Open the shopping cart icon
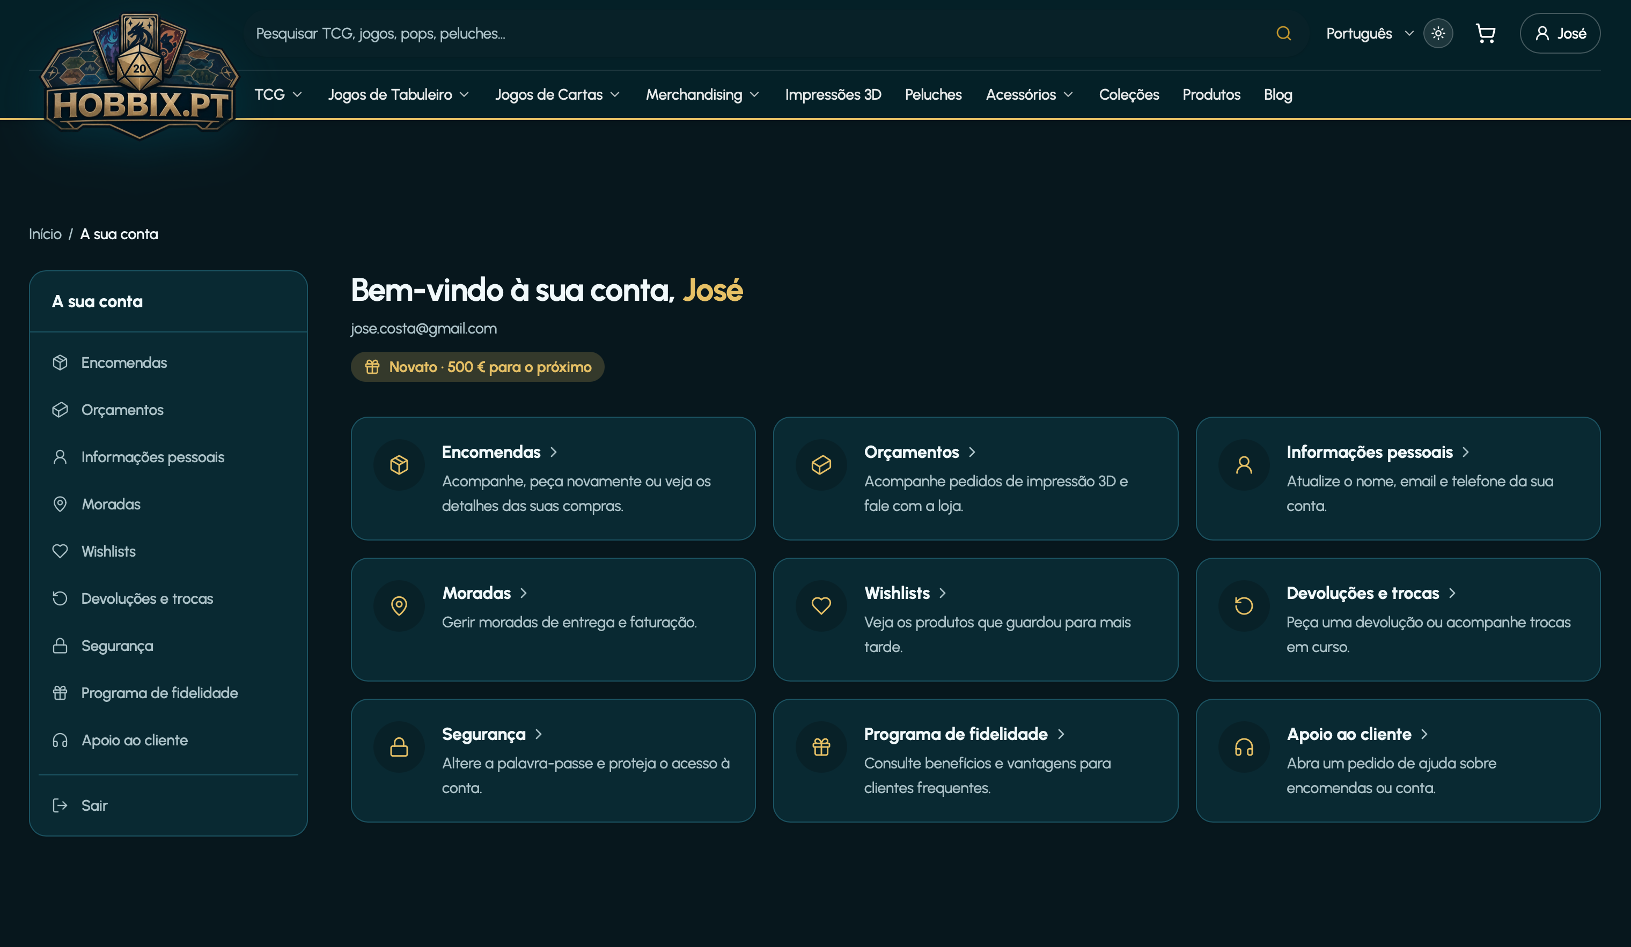Viewport: 1631px width, 947px height. [x=1486, y=33]
